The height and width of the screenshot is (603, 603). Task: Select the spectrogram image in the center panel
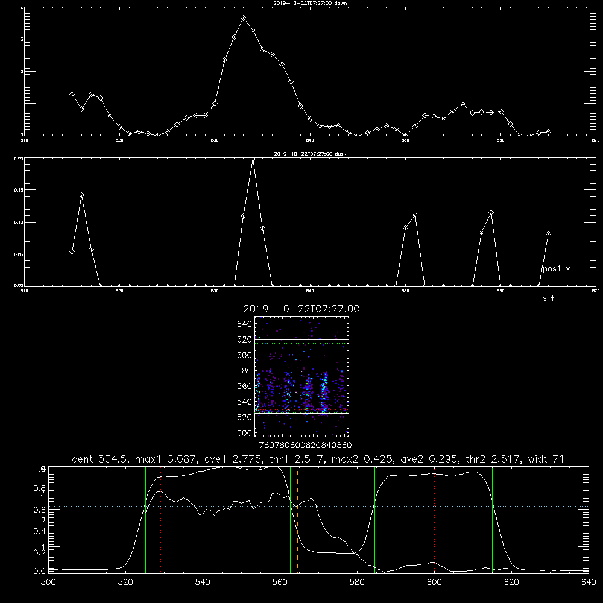[301, 376]
